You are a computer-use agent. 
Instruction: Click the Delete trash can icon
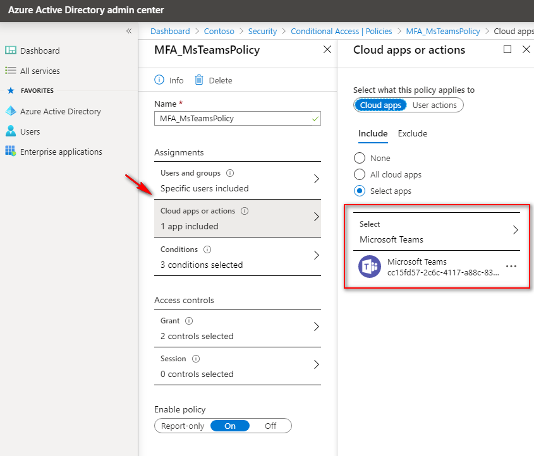199,80
